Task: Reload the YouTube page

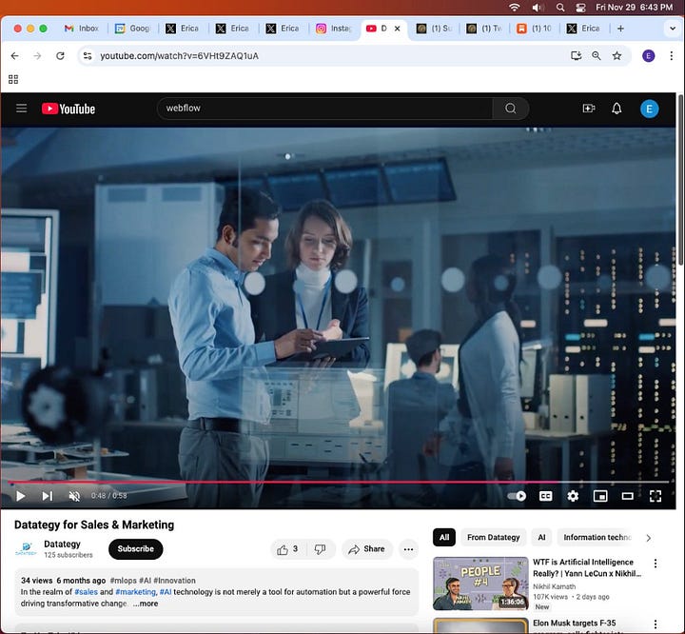Action: point(60,56)
